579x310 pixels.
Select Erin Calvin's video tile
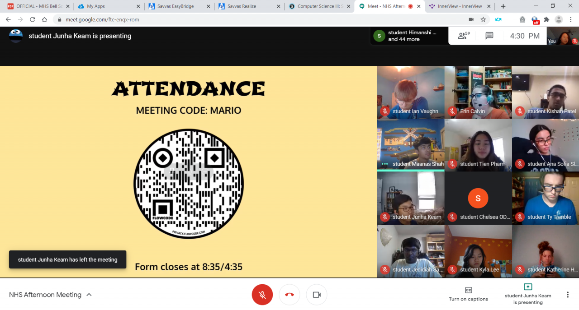coord(478,92)
